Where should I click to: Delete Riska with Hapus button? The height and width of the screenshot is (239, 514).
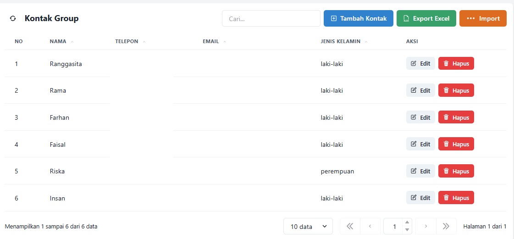(456, 171)
